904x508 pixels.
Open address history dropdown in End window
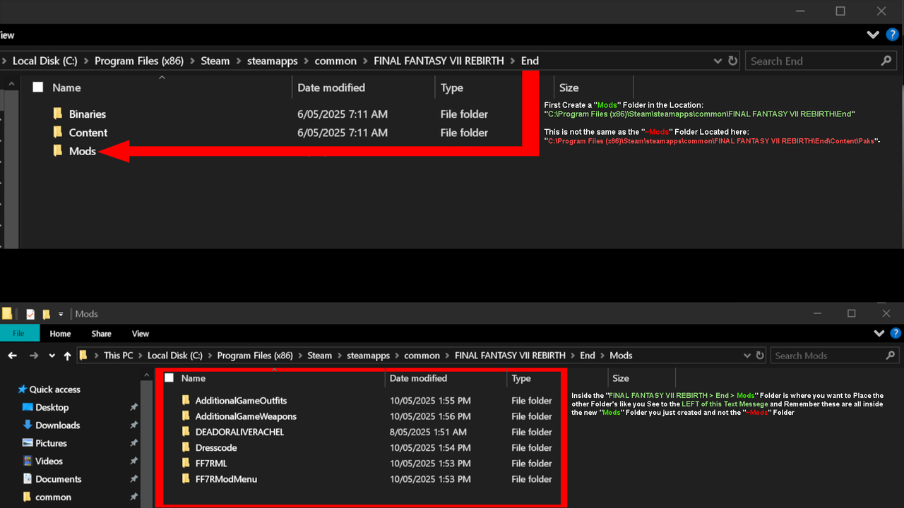[718, 61]
